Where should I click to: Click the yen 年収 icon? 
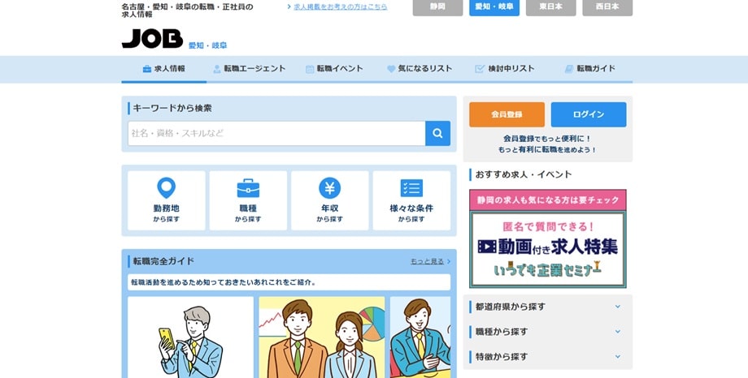pyautogui.click(x=329, y=188)
